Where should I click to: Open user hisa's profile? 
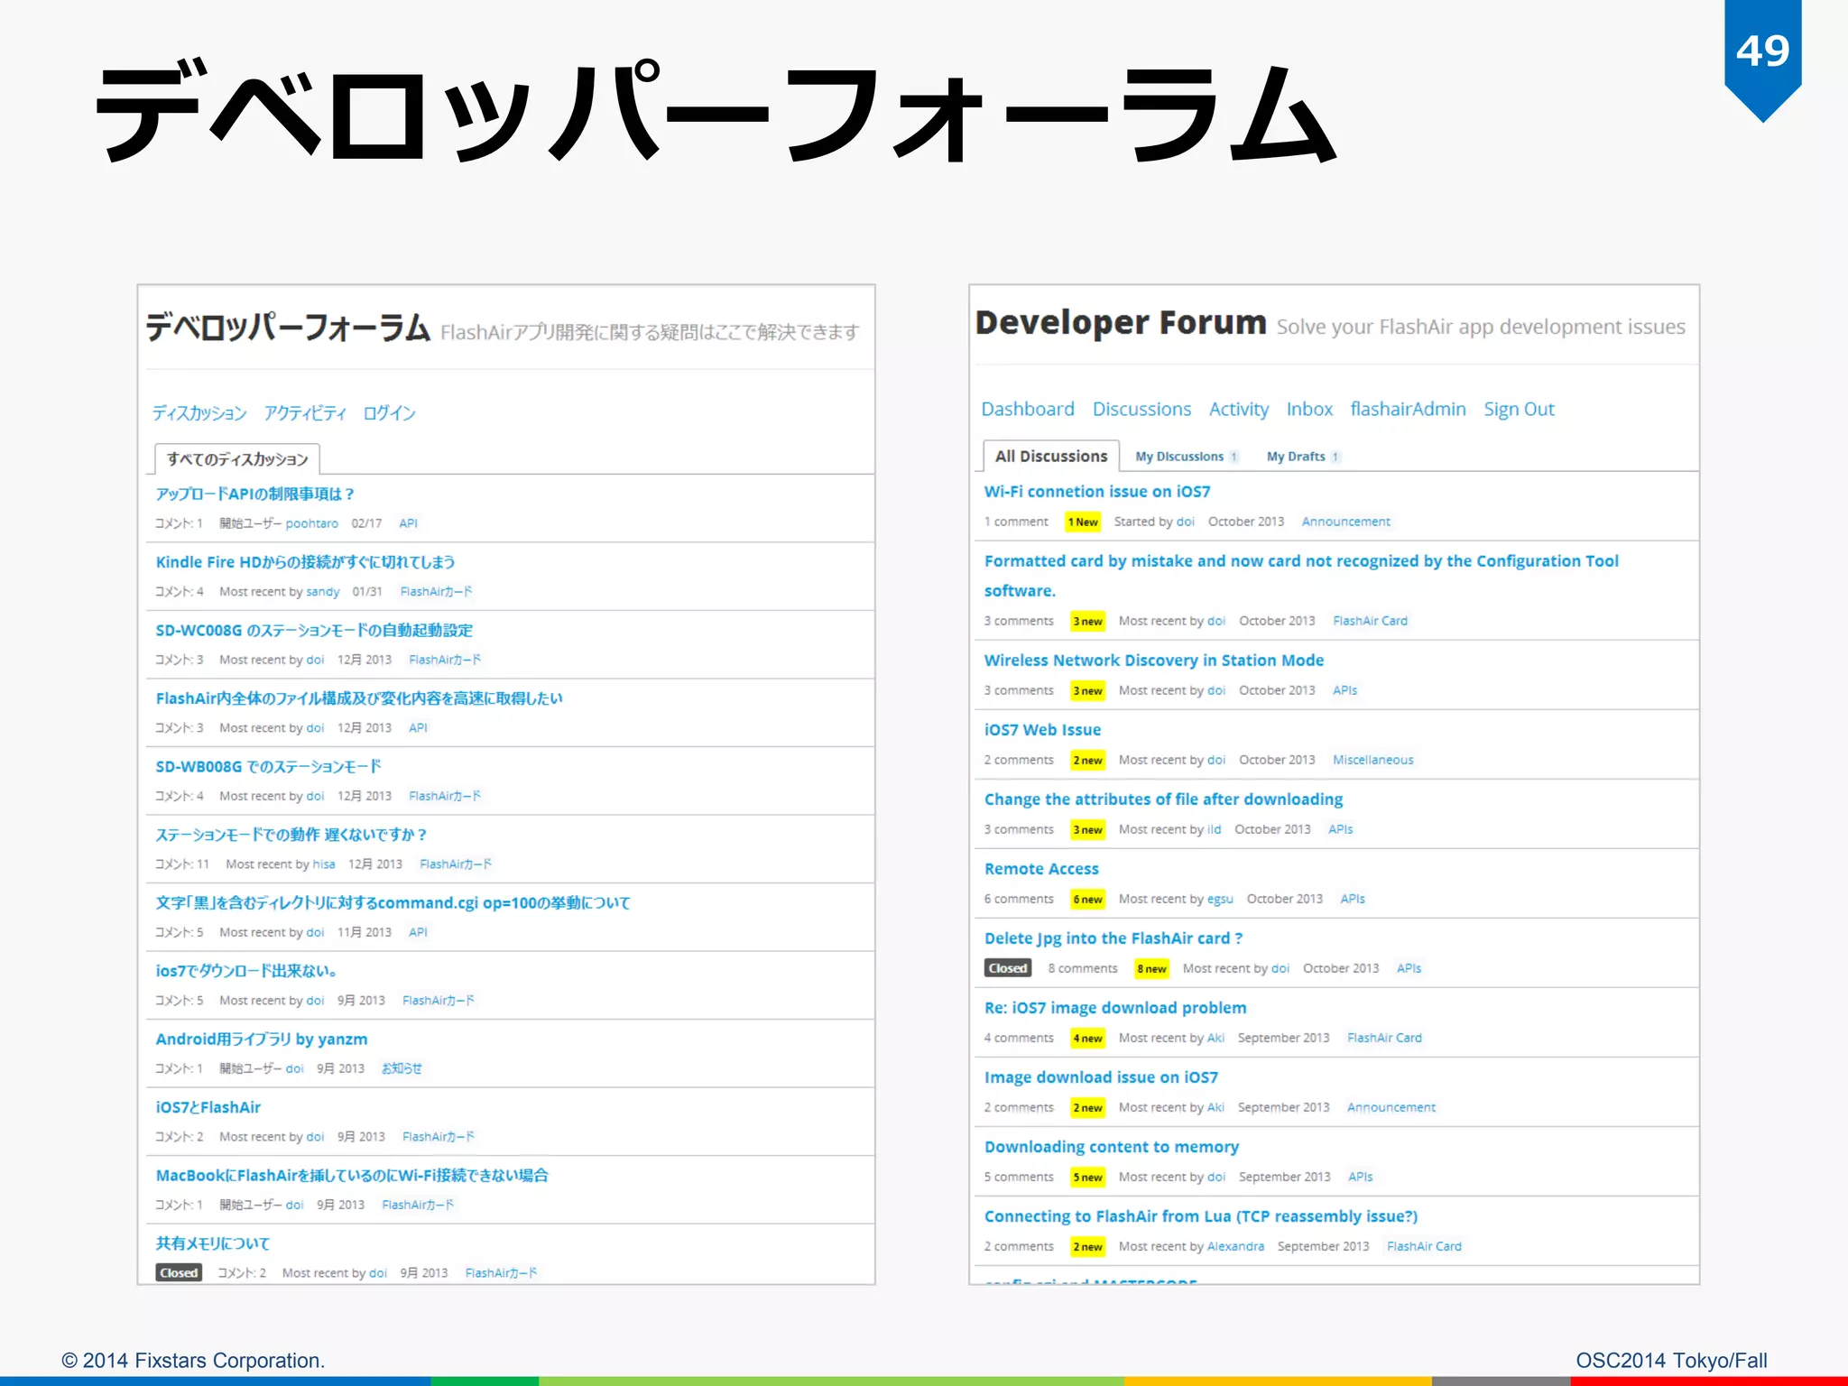[324, 864]
